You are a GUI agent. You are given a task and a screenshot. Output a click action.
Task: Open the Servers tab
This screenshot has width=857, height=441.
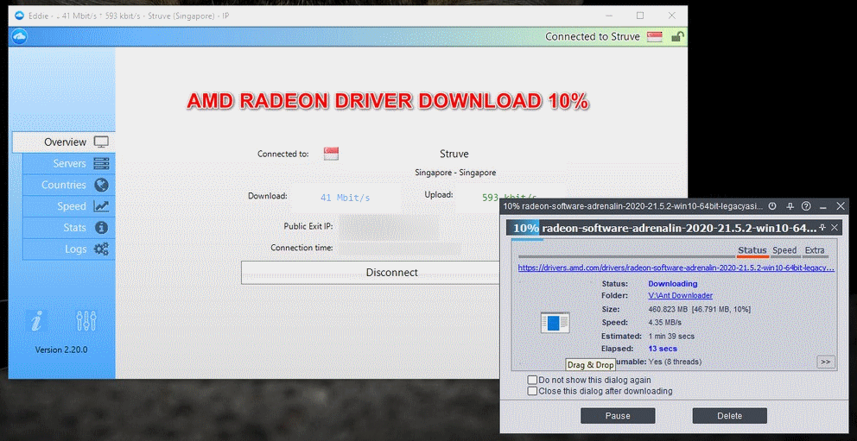69,163
